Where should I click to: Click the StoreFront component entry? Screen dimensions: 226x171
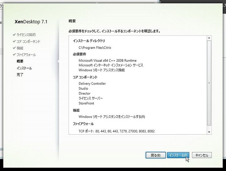tap(86, 103)
